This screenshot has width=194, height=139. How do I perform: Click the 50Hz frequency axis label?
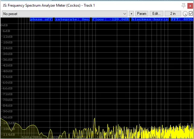pyautogui.click(x=27, y=137)
